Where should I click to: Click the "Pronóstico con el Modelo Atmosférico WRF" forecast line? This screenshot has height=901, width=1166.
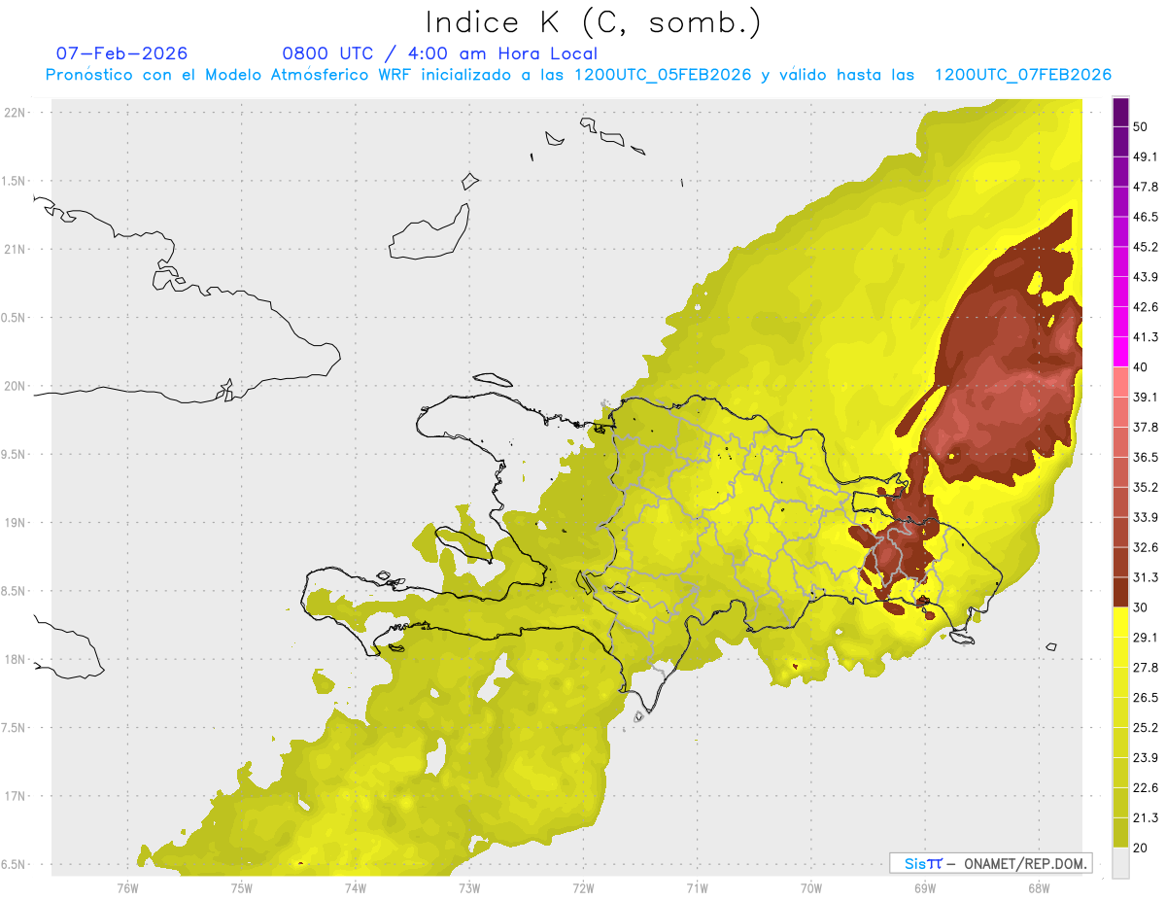tap(578, 75)
